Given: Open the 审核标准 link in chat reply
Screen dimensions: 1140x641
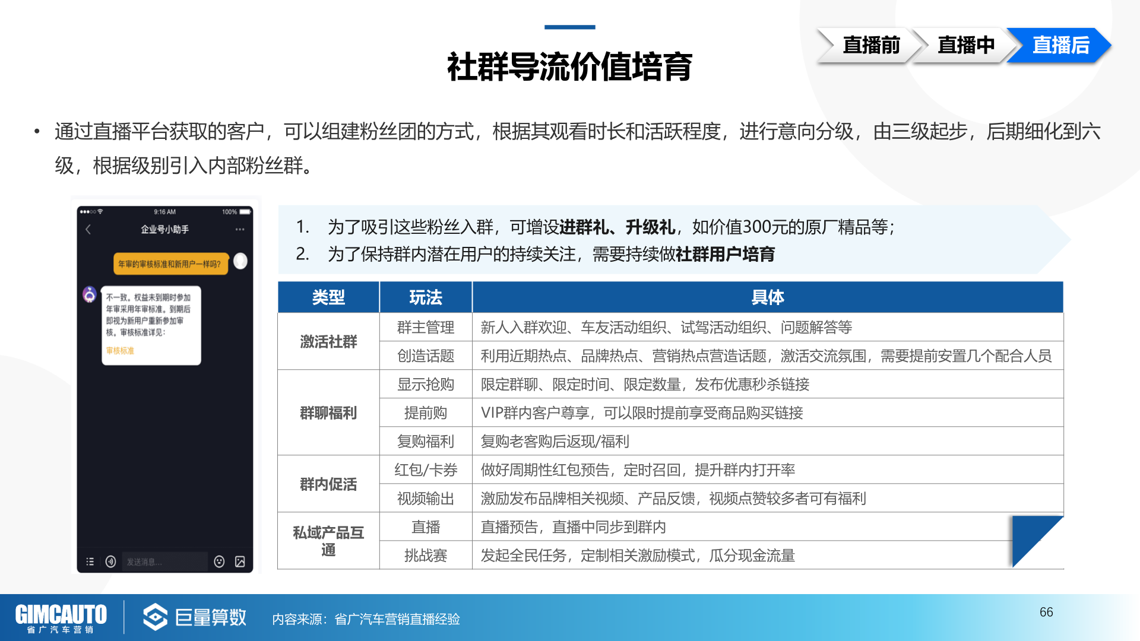Looking at the screenshot, I should (x=120, y=351).
